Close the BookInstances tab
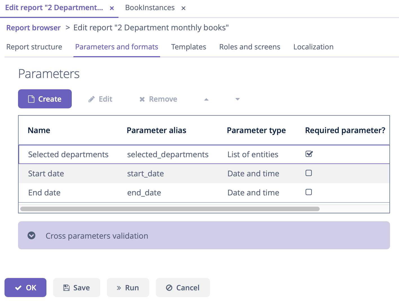The height and width of the screenshot is (301, 399). coord(183,8)
